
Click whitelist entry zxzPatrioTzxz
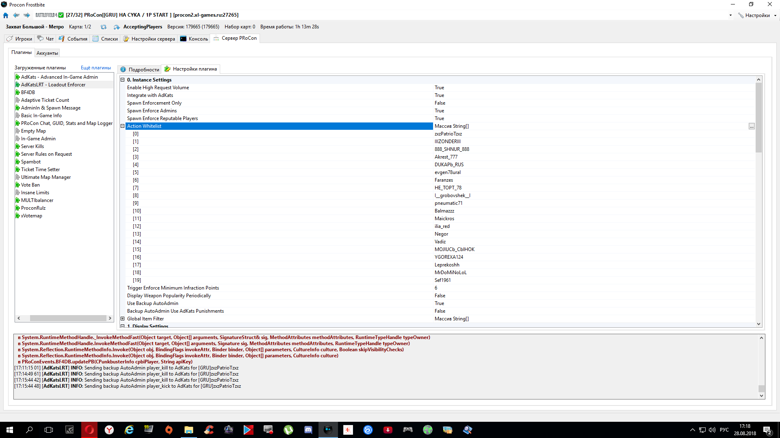(x=448, y=134)
